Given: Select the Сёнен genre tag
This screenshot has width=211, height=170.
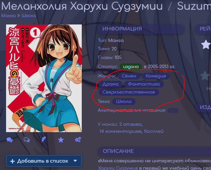Looking at the screenshot, I should click(129, 76).
